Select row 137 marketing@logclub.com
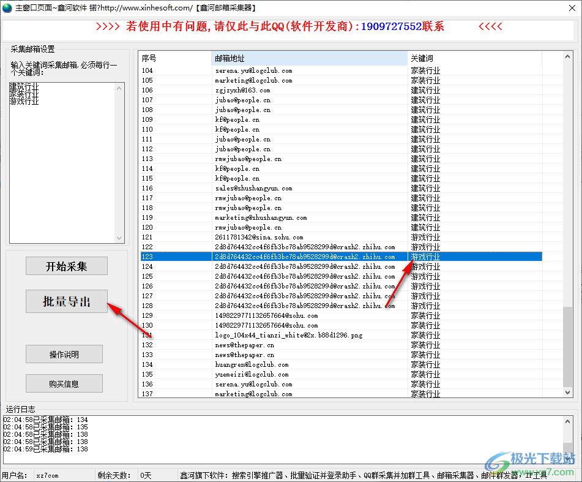The width and height of the screenshot is (582, 482). [x=341, y=394]
